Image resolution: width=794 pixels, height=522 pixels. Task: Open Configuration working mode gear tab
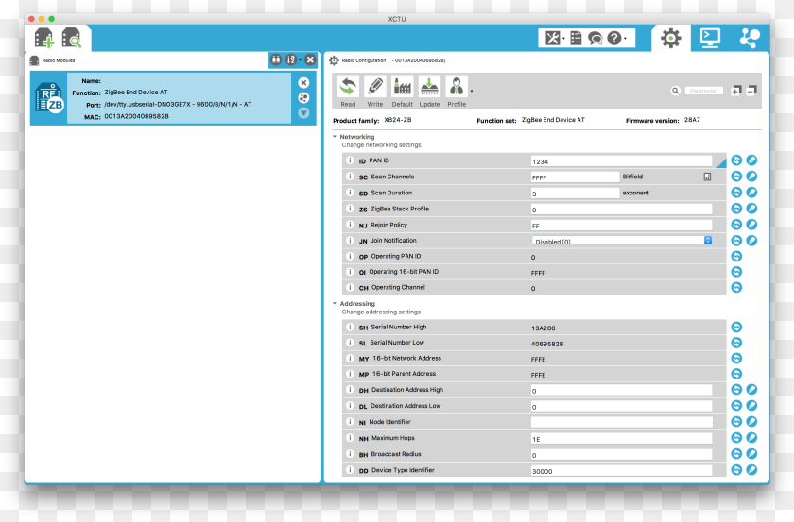(671, 38)
